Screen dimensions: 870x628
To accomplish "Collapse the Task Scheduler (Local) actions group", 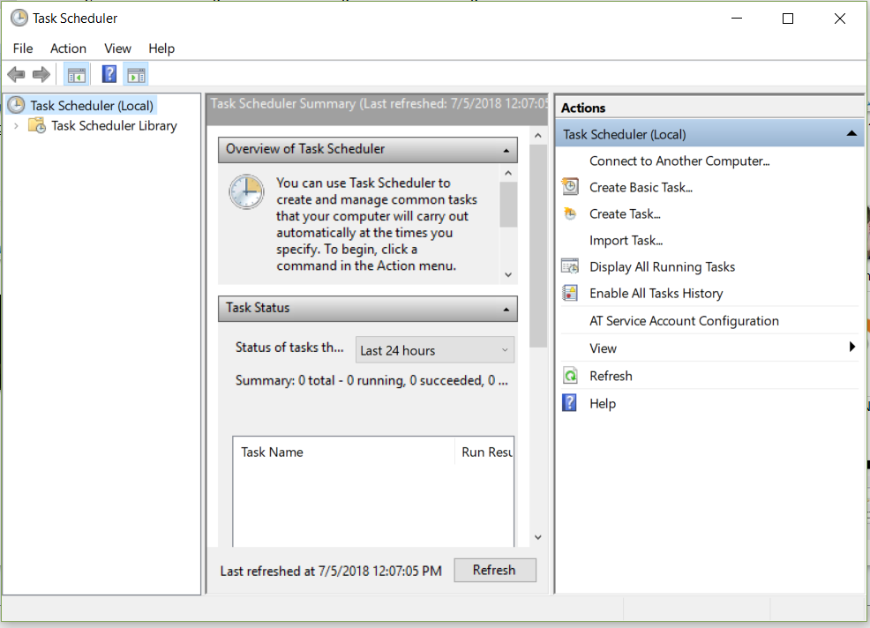I will click(851, 134).
